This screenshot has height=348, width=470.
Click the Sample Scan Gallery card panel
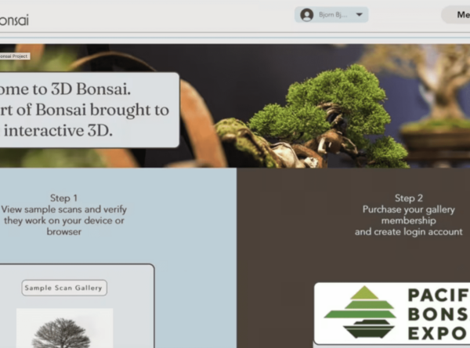point(77,306)
